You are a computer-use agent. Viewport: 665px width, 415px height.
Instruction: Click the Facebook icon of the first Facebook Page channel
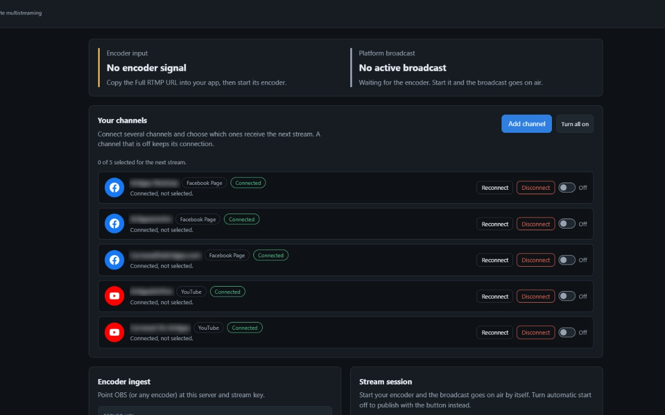114,188
